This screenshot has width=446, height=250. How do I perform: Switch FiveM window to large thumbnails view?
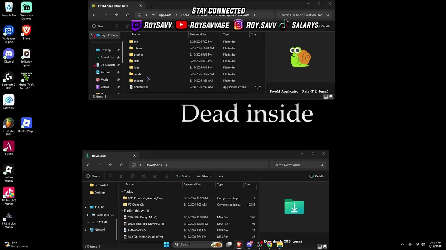[331, 97]
